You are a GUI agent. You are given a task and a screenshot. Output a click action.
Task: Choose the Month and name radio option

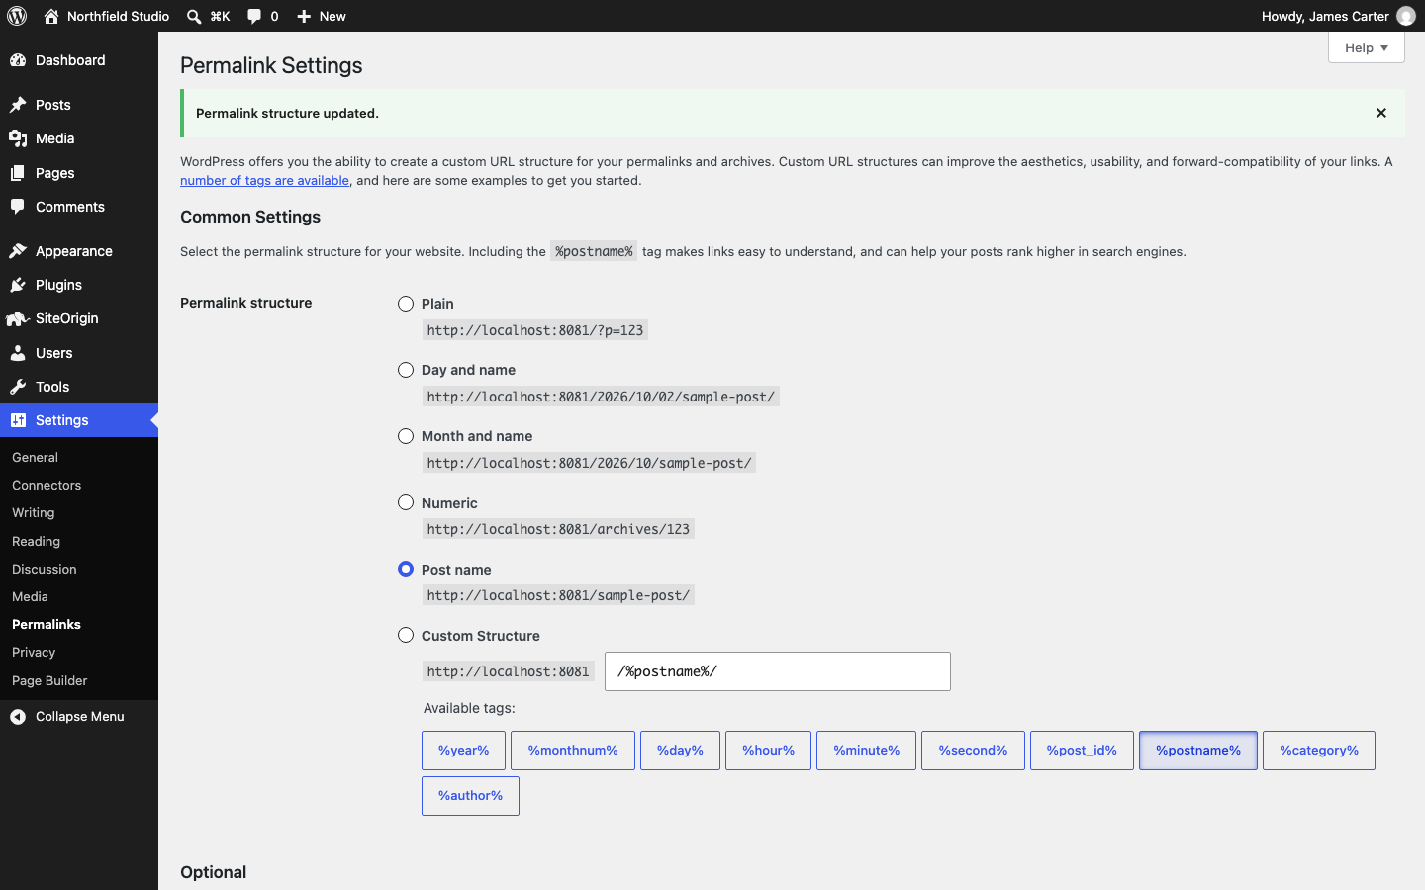(406, 436)
